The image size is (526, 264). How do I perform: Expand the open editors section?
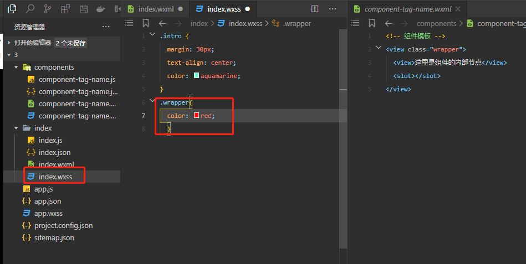[9, 43]
